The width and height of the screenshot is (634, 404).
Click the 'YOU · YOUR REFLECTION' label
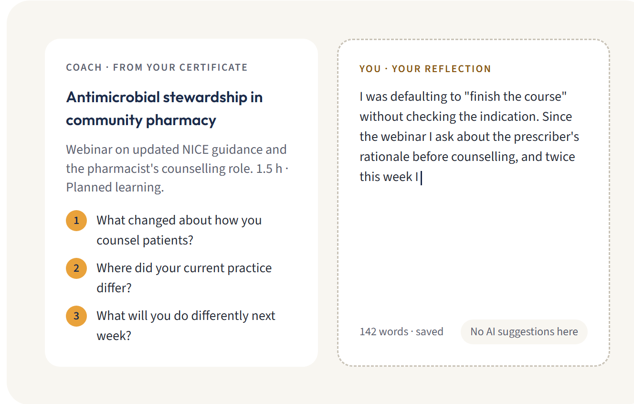click(425, 69)
